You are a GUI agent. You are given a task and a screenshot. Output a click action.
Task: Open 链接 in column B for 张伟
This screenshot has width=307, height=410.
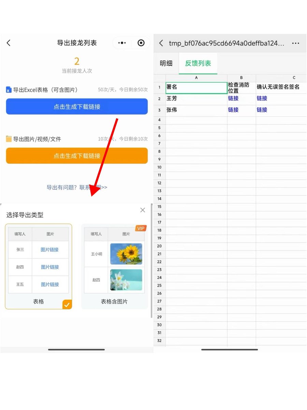[233, 110]
